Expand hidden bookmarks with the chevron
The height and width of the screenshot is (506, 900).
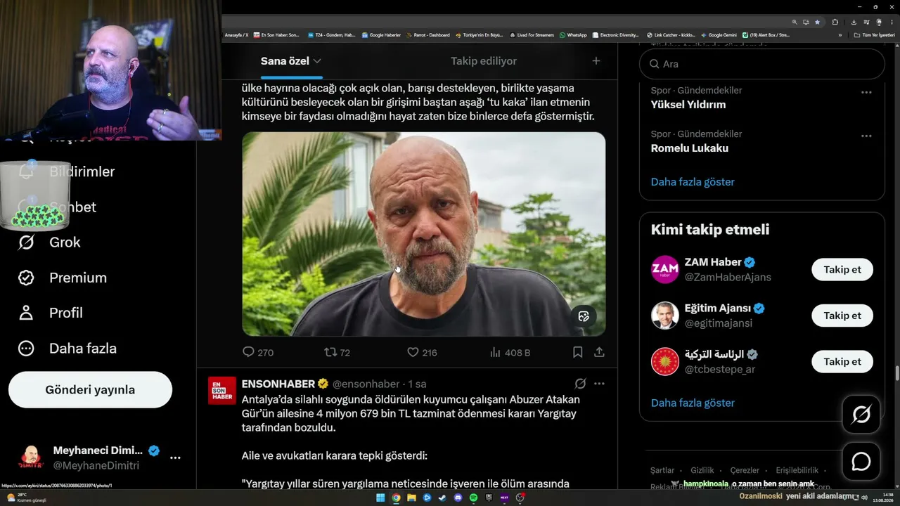[840, 35]
